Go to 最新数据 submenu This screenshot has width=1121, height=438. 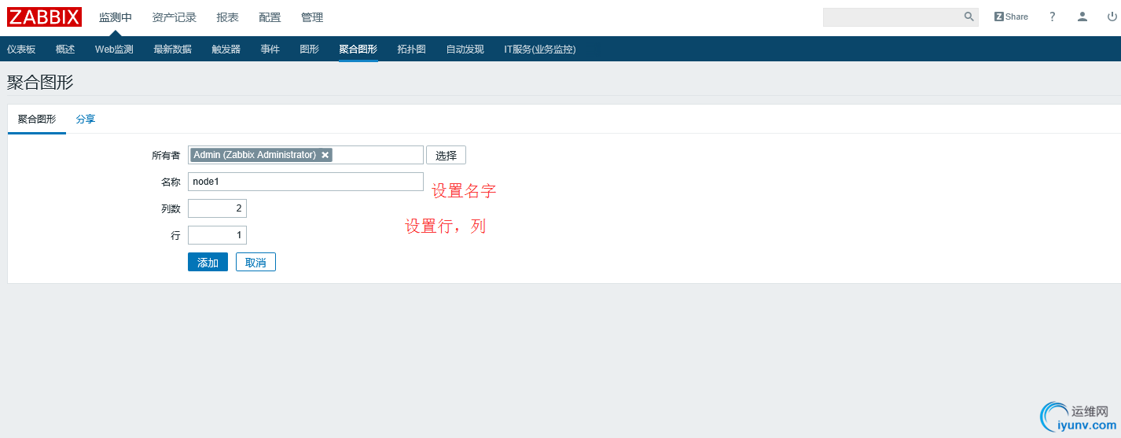point(172,49)
